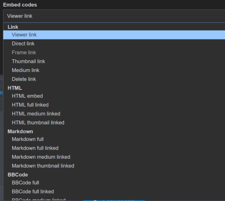Pick Thumbnail link in the dropdown
Screen dimensions: 225x201
coord(114,61)
